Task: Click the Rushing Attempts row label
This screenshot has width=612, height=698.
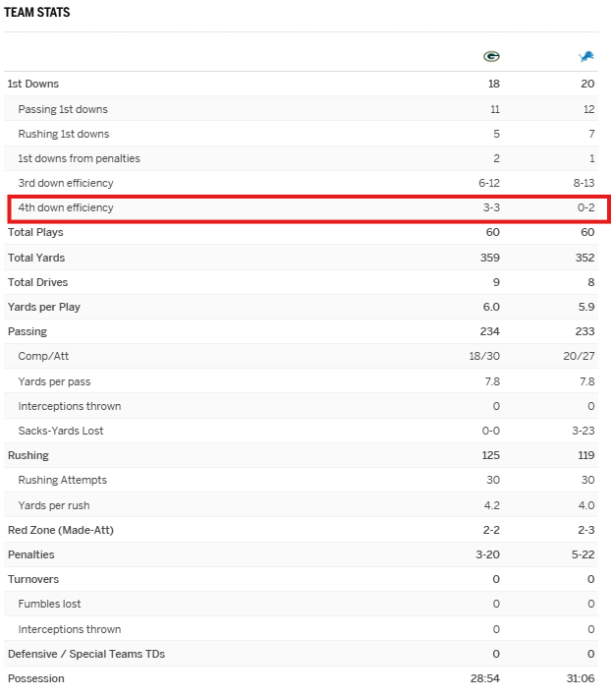Action: tap(63, 480)
